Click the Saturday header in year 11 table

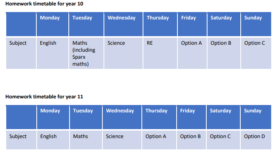223,117
